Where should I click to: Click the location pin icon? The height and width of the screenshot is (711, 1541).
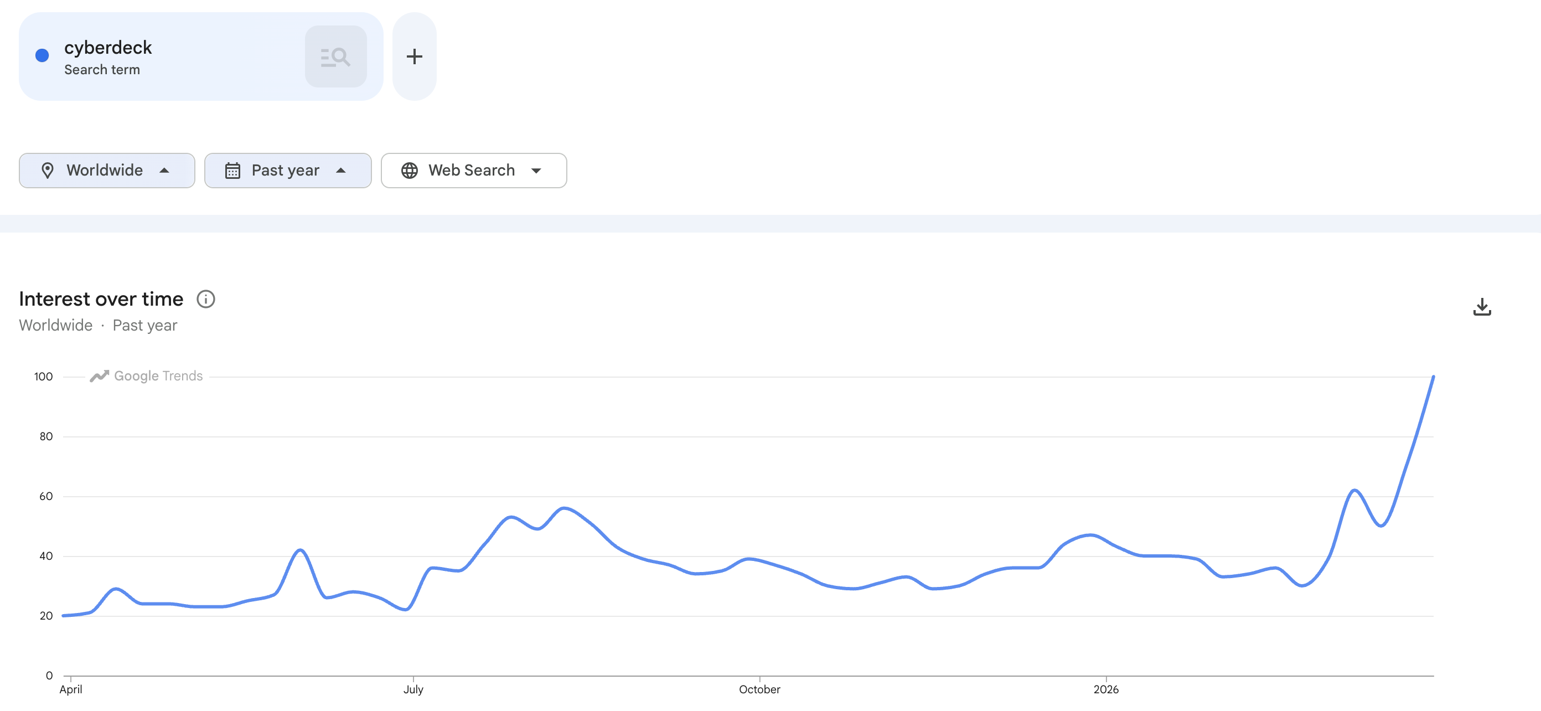(x=48, y=171)
